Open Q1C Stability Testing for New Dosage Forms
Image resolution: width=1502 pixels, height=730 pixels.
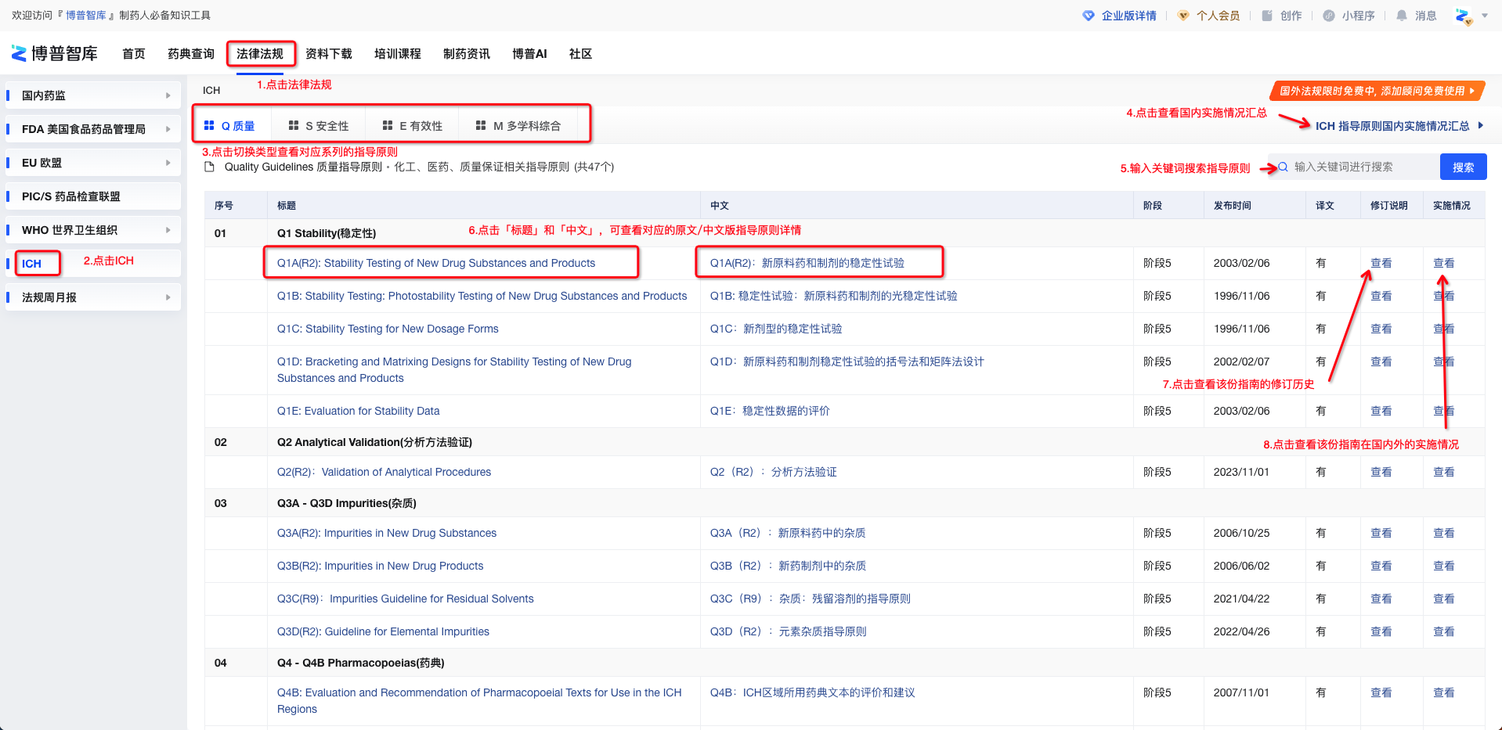[388, 329]
